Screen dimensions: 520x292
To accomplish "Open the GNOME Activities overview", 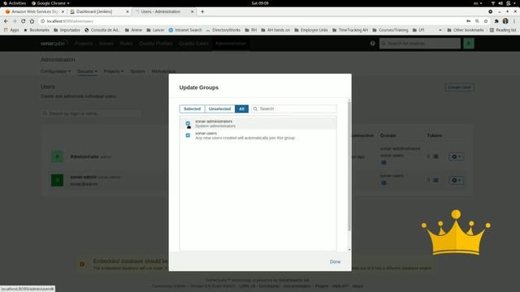I will pos(15,3).
